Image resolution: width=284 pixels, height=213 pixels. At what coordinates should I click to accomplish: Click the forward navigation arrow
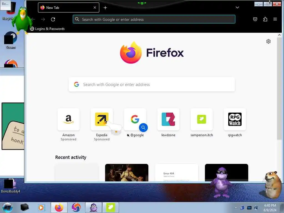click(x=43, y=19)
